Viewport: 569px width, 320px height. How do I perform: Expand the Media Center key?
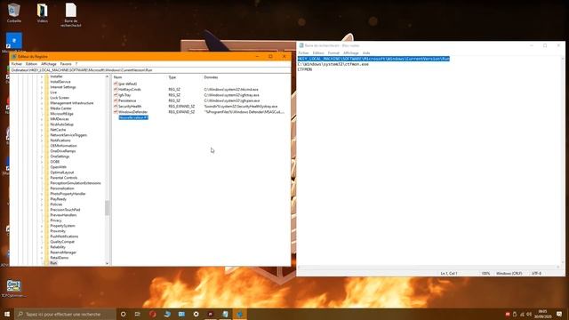pos(42,108)
